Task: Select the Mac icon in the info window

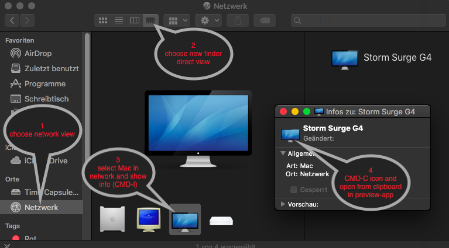Action: click(290, 135)
